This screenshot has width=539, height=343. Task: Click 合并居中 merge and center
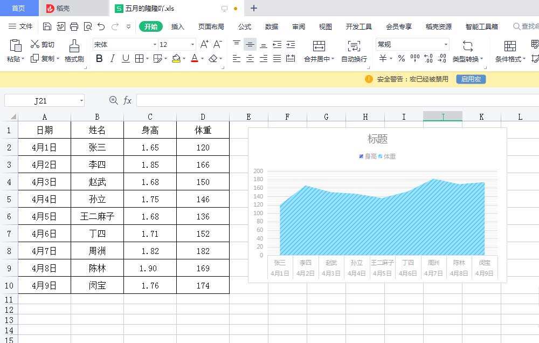pos(319,51)
